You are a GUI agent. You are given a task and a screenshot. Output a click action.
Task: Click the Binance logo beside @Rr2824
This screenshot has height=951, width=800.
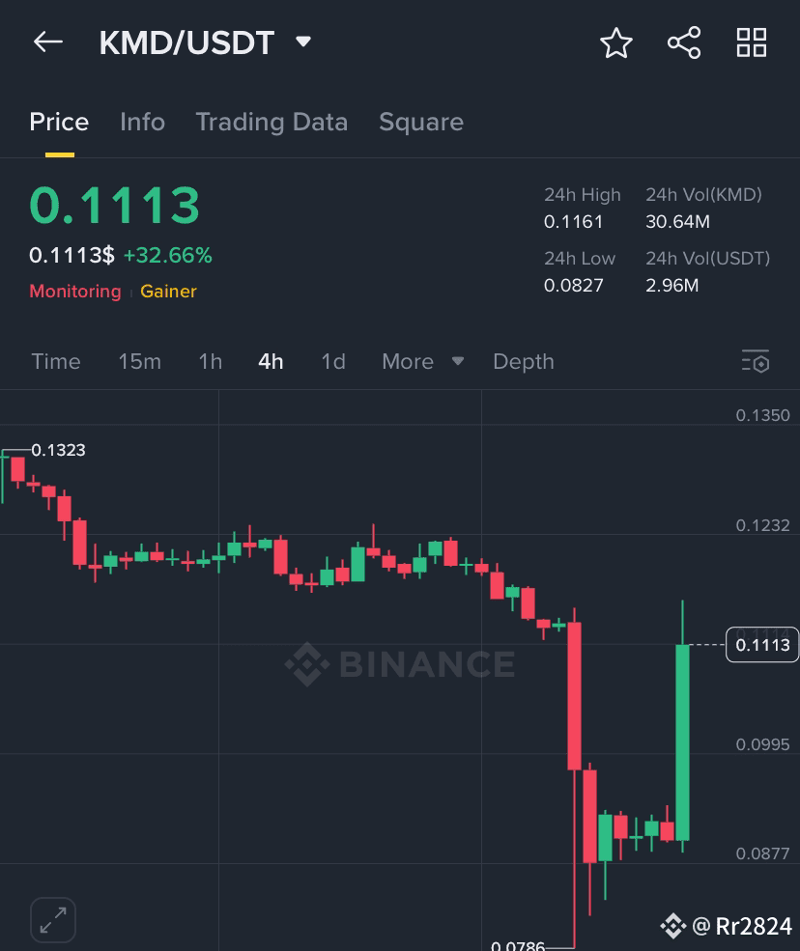click(673, 926)
